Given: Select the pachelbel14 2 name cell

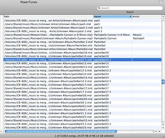Looking at the screenshot, I should click(x=113, y=81).
